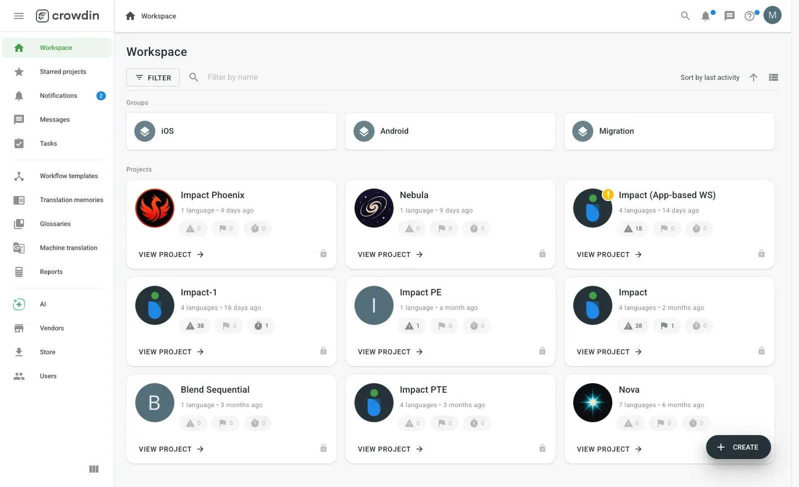The image size is (799, 487).
Task: Click the CREATE button
Action: (738, 447)
